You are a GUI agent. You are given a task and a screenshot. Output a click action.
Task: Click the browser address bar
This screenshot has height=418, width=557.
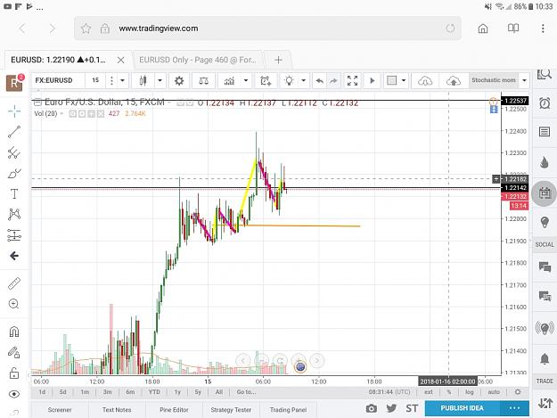(267, 28)
